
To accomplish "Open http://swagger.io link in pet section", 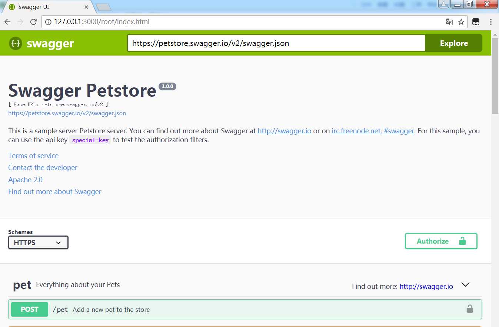I will tap(426, 286).
